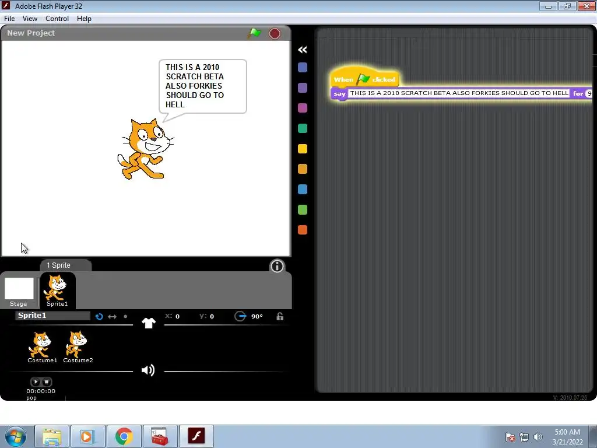The width and height of the screenshot is (597, 448).
Task: Collapse the block palette with double-arrow icon
Action: click(303, 50)
